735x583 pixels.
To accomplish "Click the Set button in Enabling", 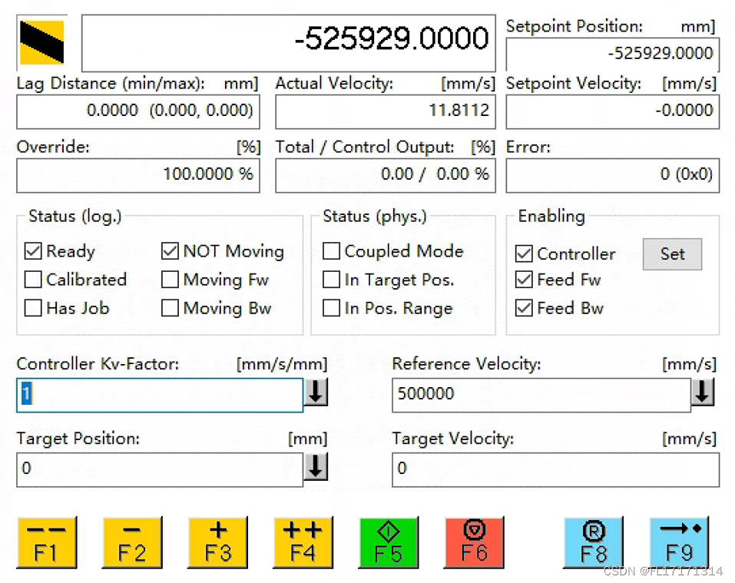I will pos(672,254).
